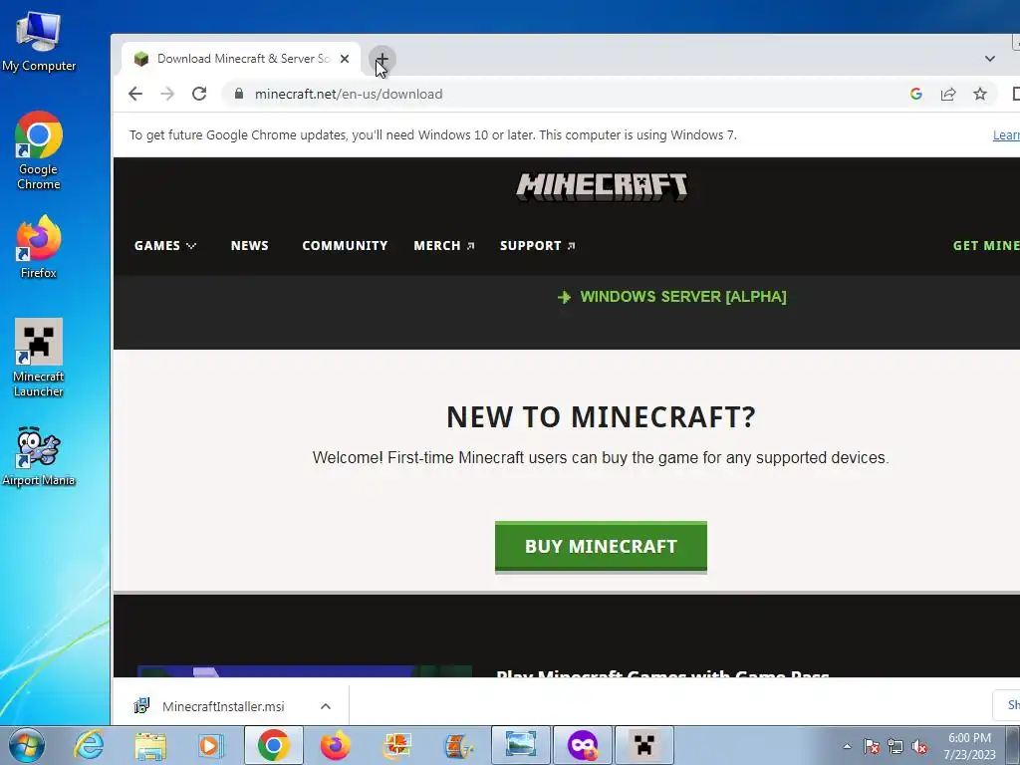
Task: Click the Minecraft logo on the site header
Action: (x=602, y=187)
